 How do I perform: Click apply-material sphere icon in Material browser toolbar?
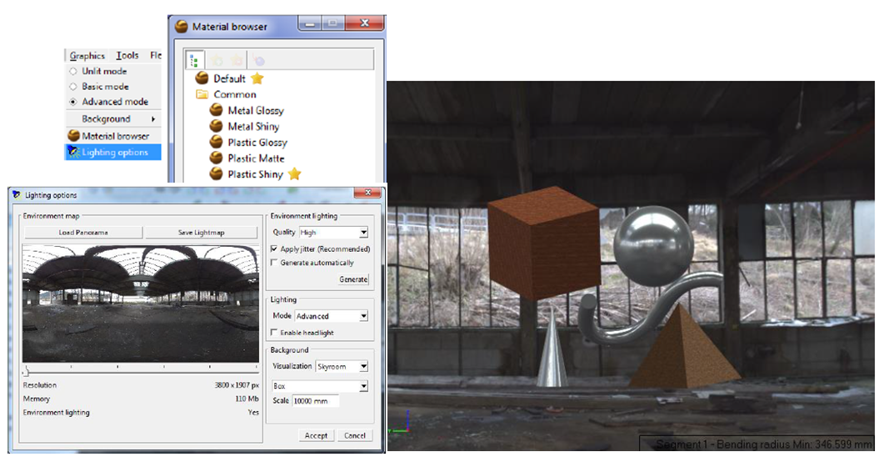click(x=257, y=60)
